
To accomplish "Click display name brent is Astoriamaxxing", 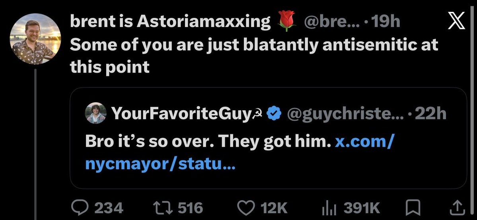I will [x=170, y=21].
